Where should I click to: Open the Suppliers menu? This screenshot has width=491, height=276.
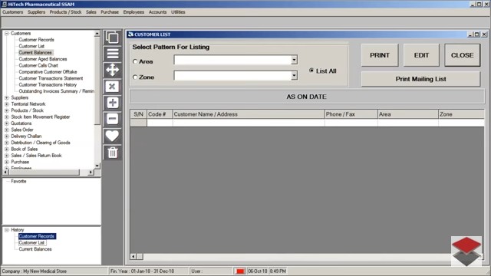point(36,12)
